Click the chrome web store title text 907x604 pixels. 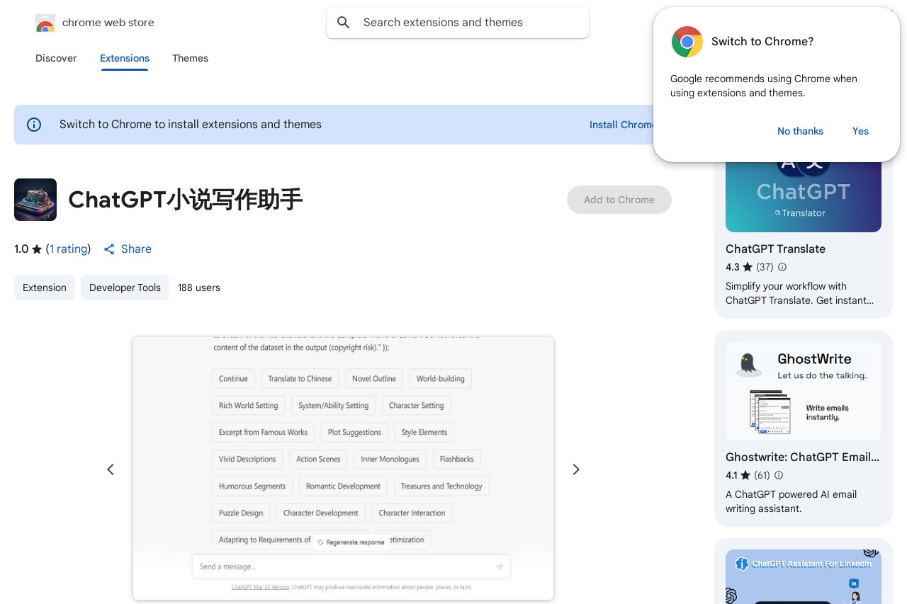pyautogui.click(x=108, y=23)
